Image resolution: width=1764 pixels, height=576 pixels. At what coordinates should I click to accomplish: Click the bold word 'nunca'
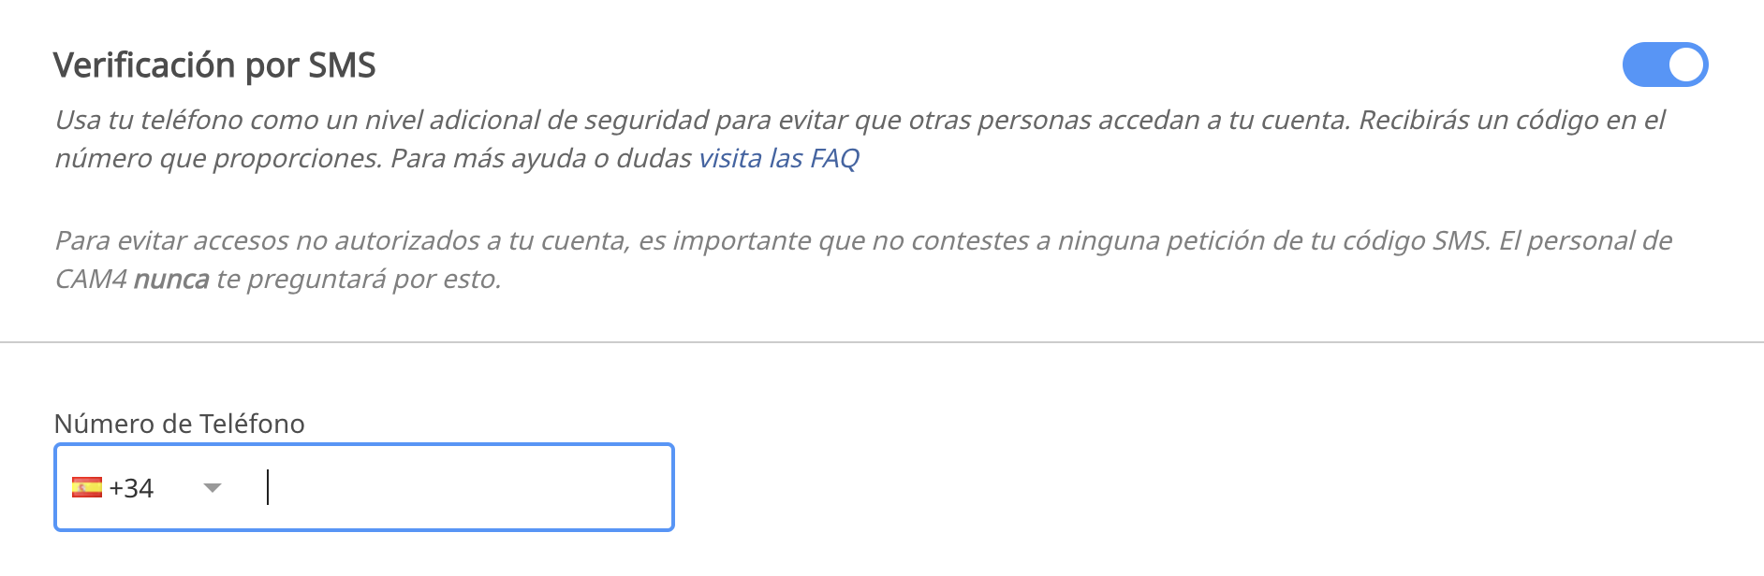[x=171, y=280]
